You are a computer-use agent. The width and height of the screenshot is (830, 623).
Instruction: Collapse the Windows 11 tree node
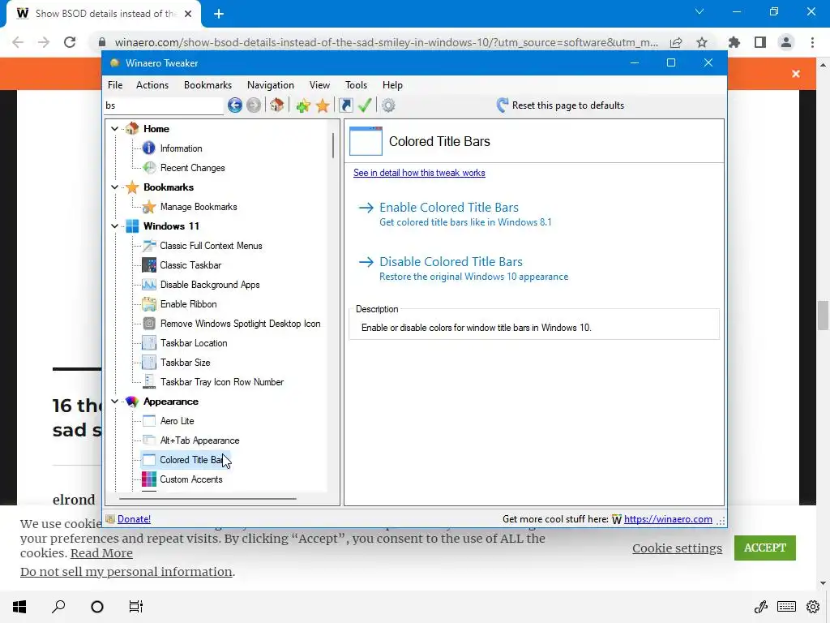point(114,226)
